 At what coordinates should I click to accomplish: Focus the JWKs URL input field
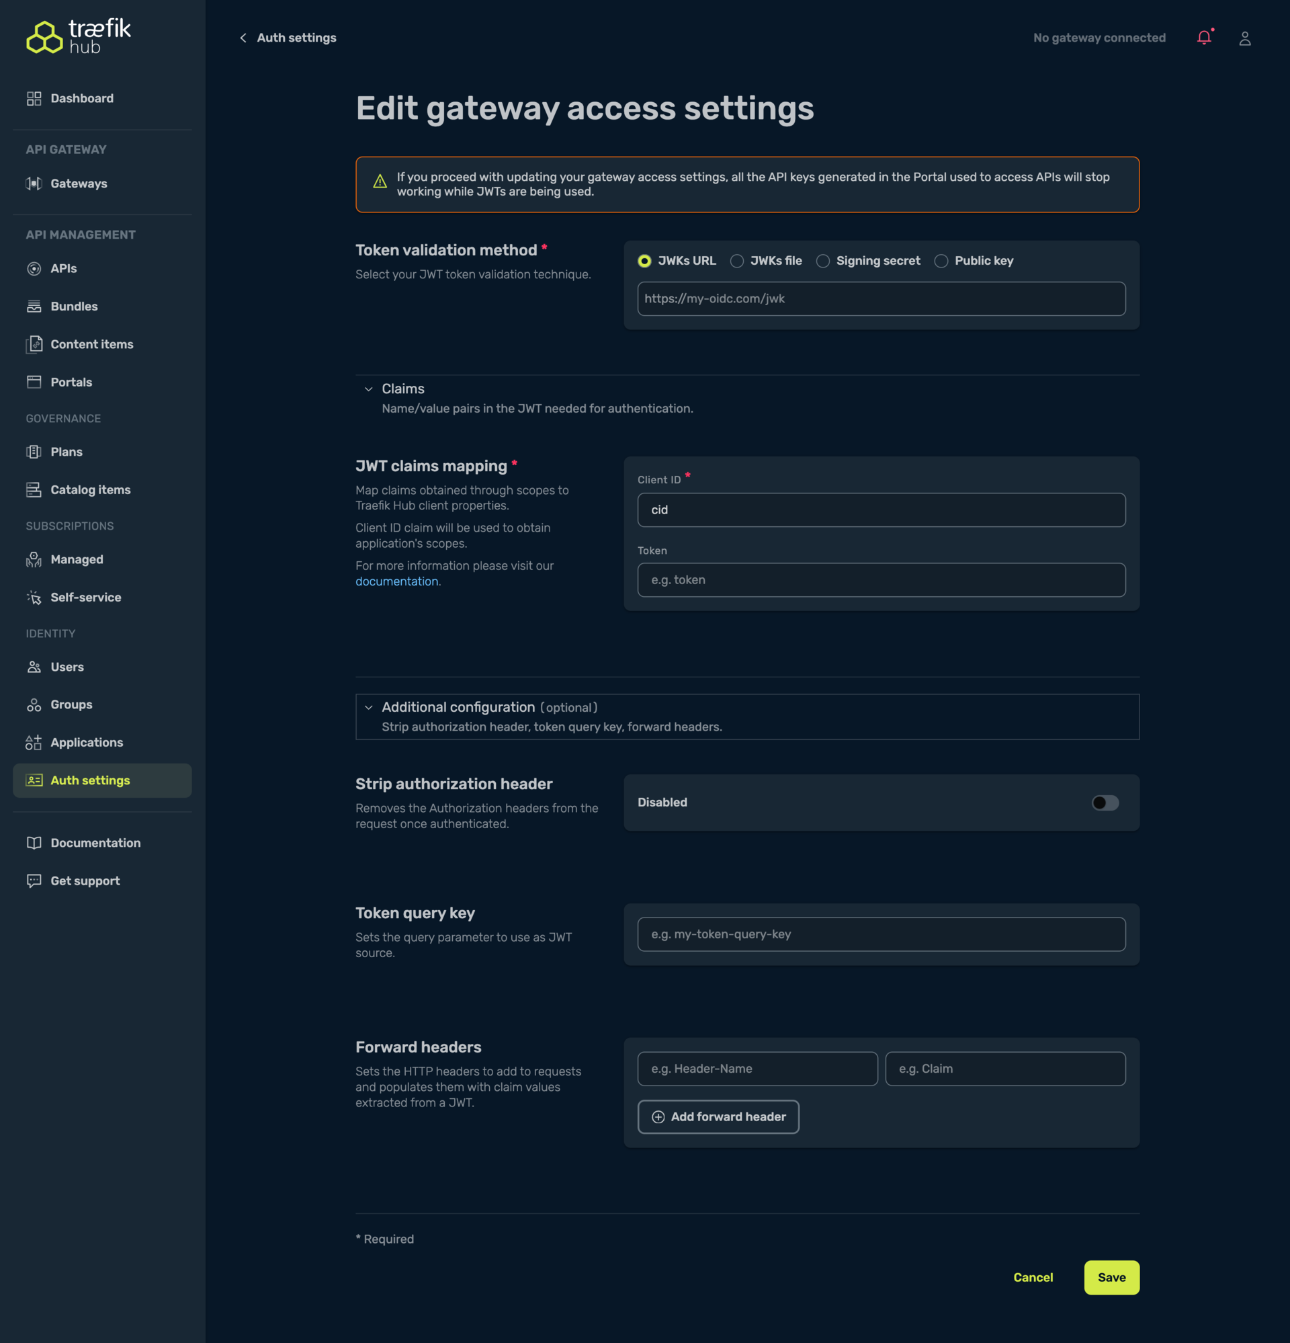tap(881, 298)
